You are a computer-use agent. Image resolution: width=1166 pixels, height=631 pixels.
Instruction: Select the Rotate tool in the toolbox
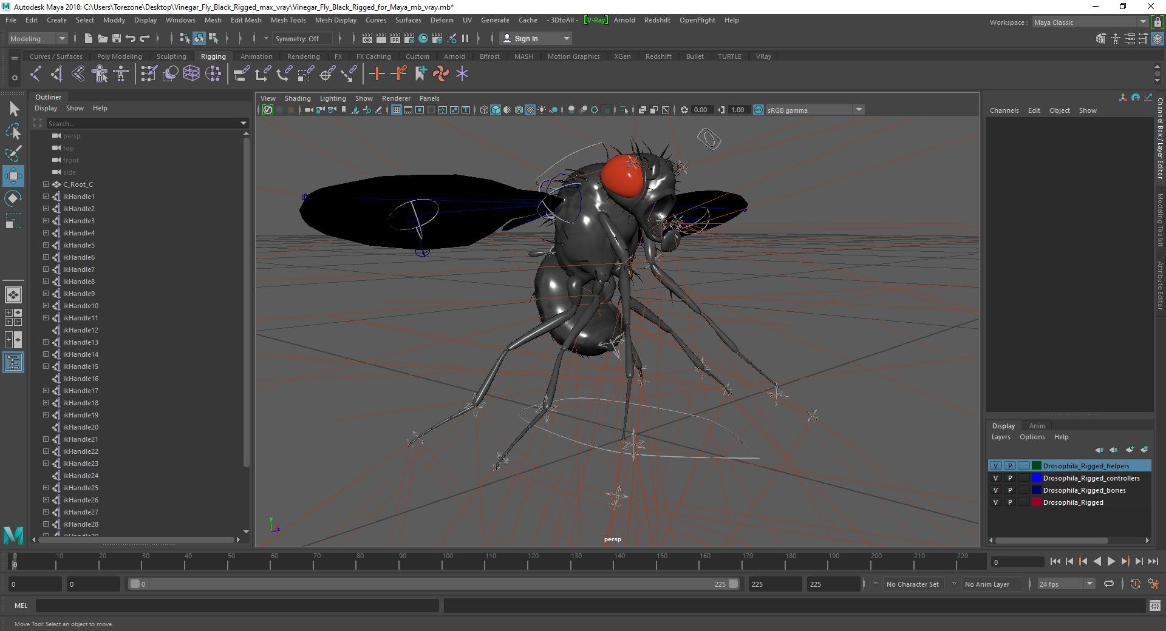(x=13, y=198)
